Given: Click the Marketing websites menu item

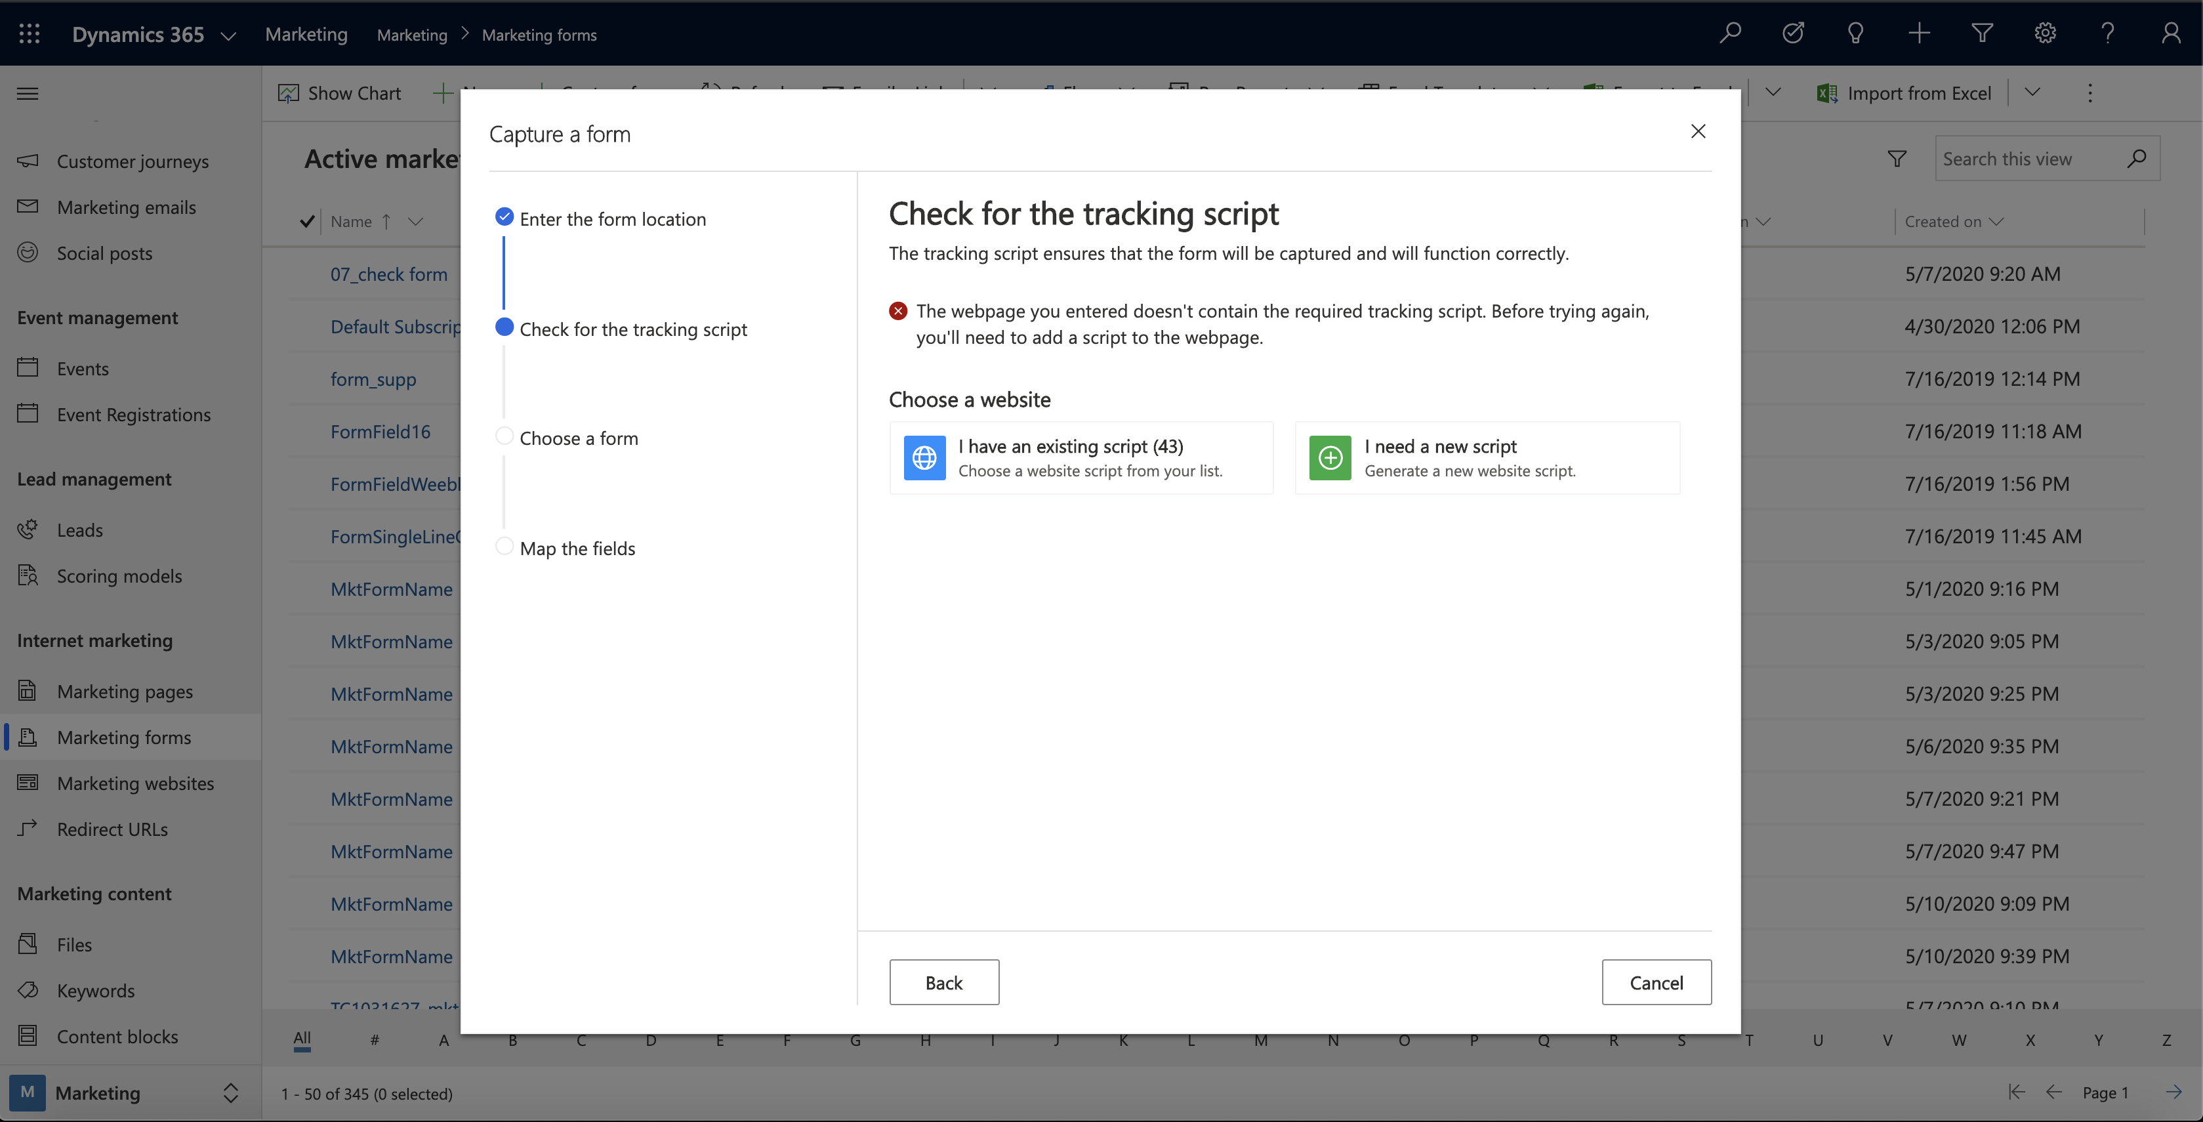Looking at the screenshot, I should point(134,783).
